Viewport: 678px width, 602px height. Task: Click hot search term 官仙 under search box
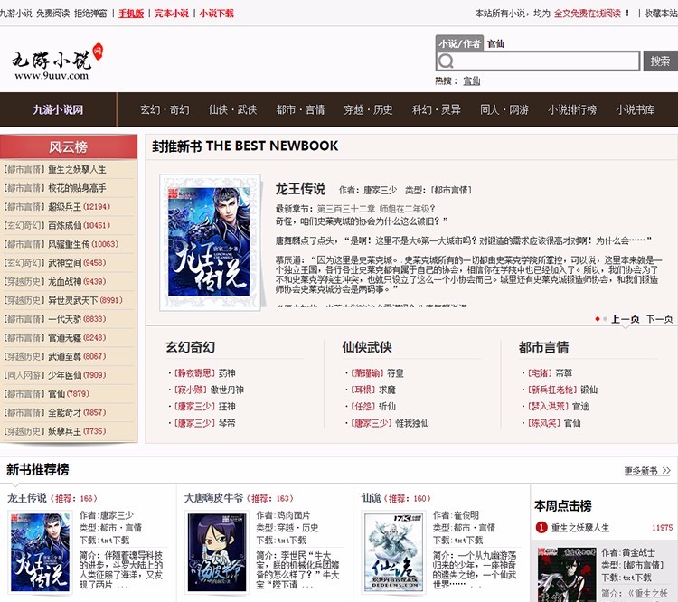point(472,80)
